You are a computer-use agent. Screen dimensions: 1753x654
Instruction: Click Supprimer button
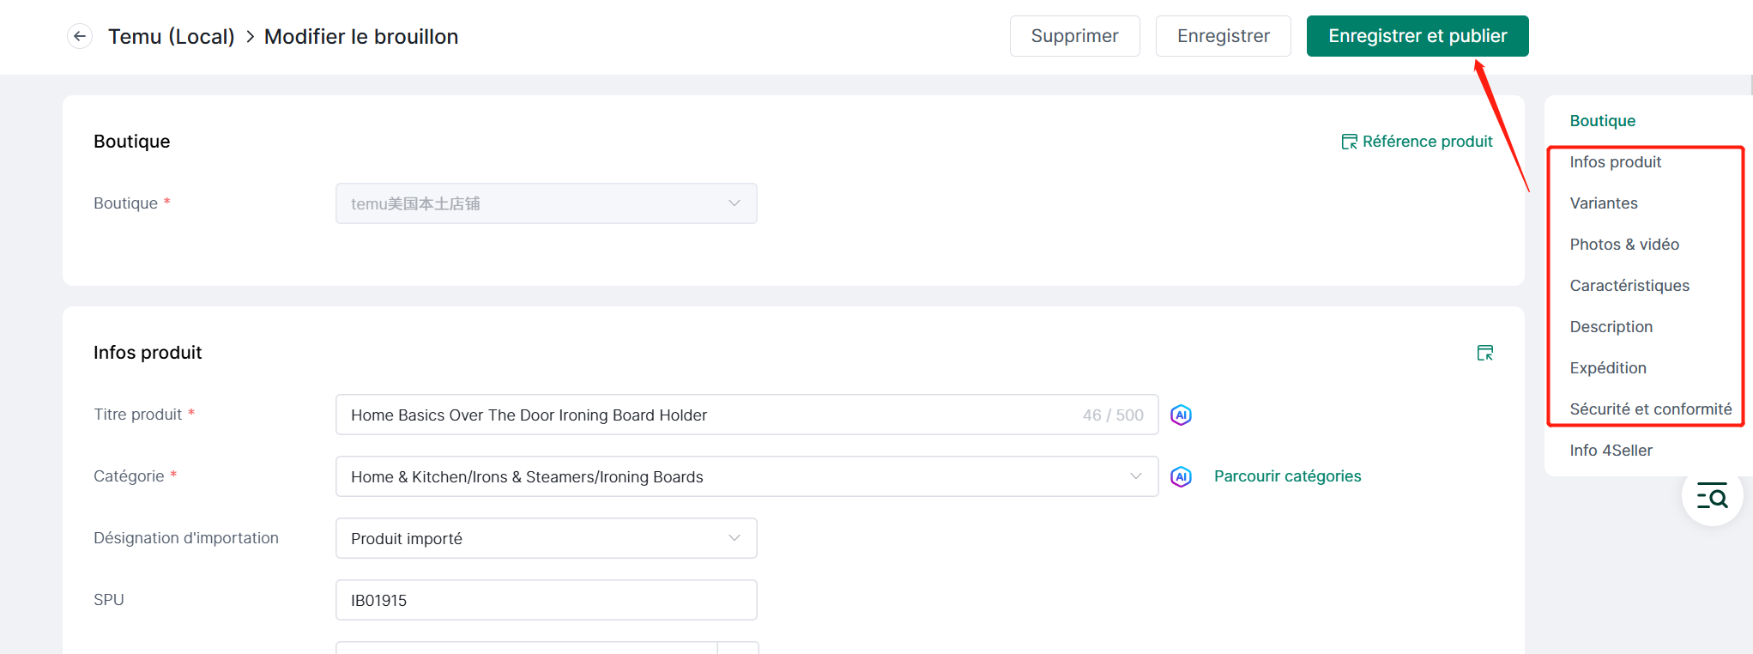[x=1074, y=36]
